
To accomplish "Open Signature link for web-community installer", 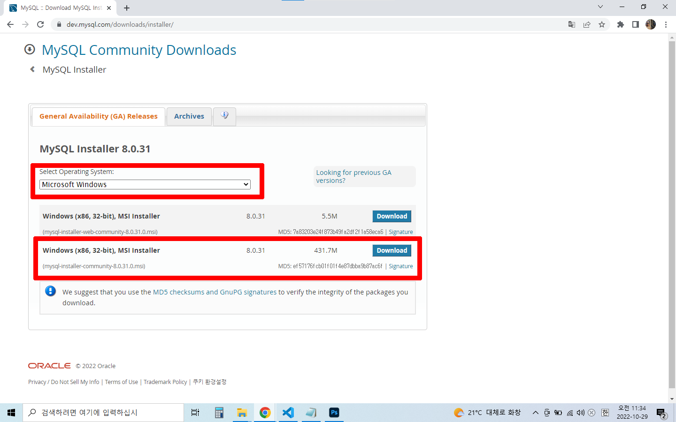I will 401,232.
